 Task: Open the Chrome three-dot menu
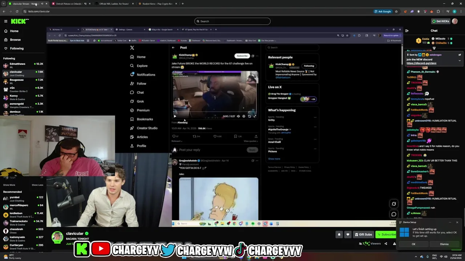point(461,11)
